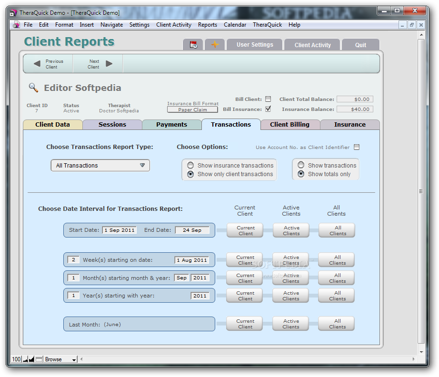Click the User Settings button
The image size is (439, 377).
click(255, 45)
